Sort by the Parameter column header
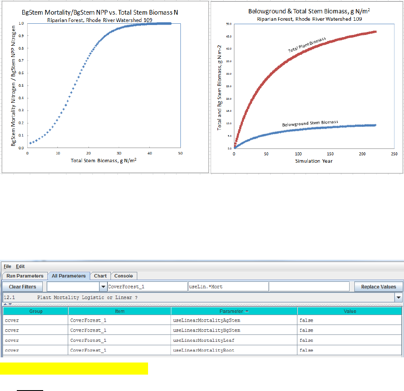 click(234, 311)
